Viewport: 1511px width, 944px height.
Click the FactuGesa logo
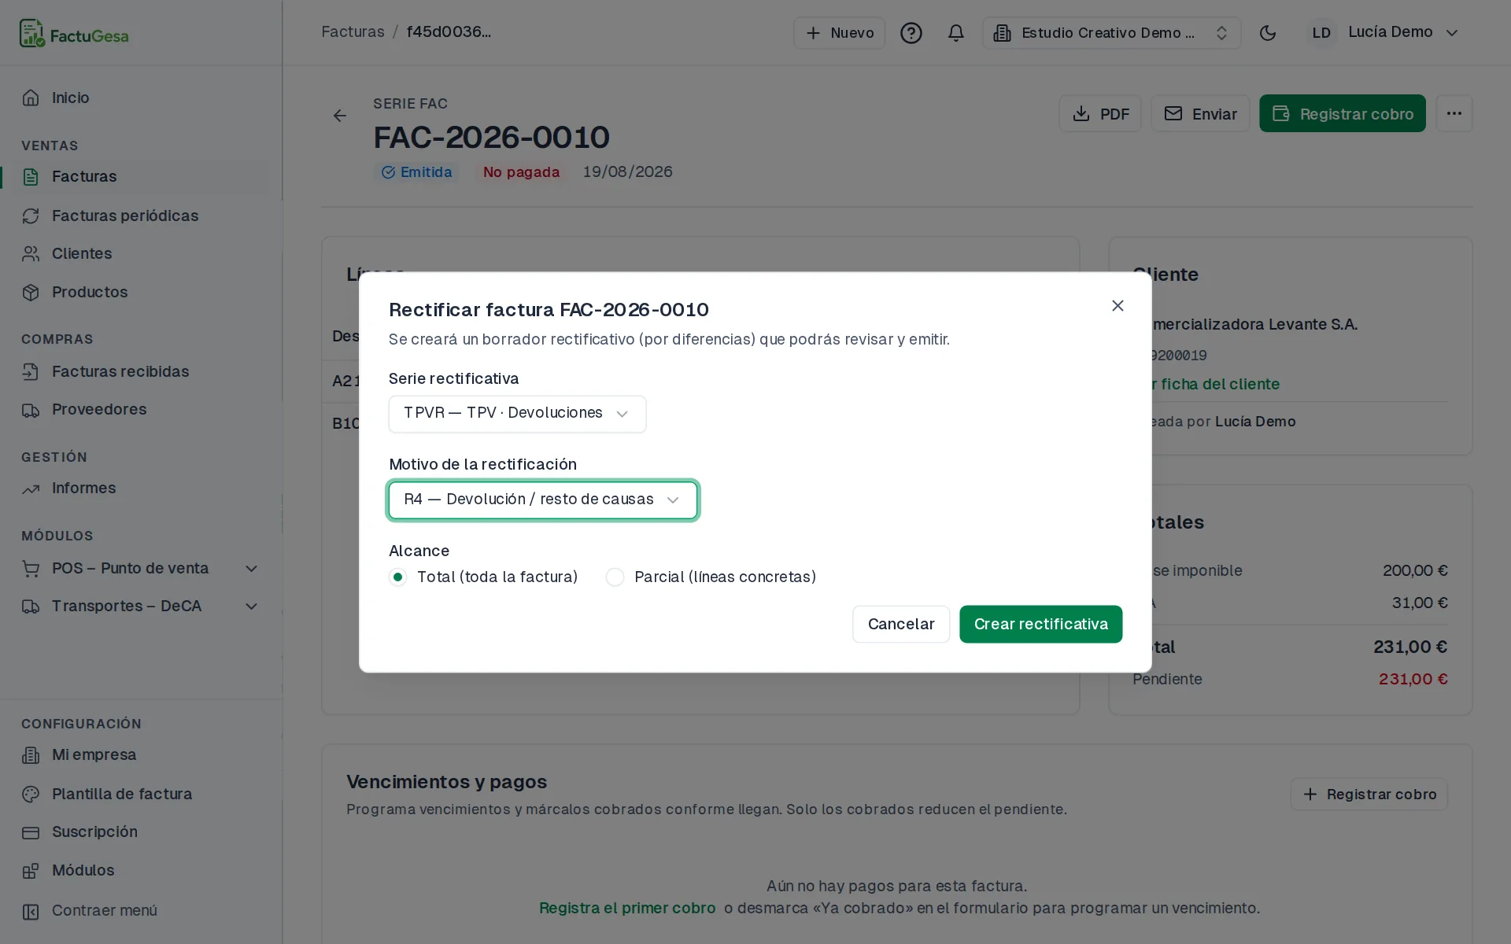coord(74,34)
